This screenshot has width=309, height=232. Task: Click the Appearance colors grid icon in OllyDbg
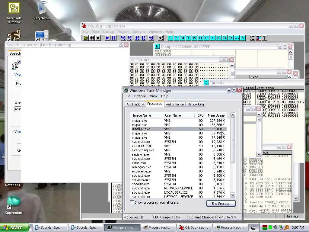coord(259,38)
